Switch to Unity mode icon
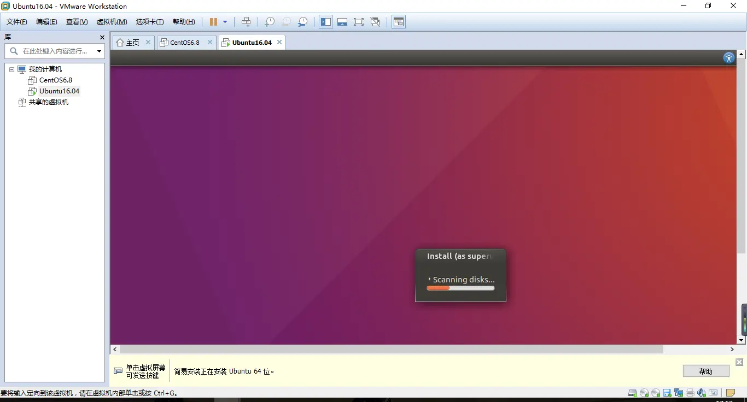 pyautogui.click(x=375, y=22)
